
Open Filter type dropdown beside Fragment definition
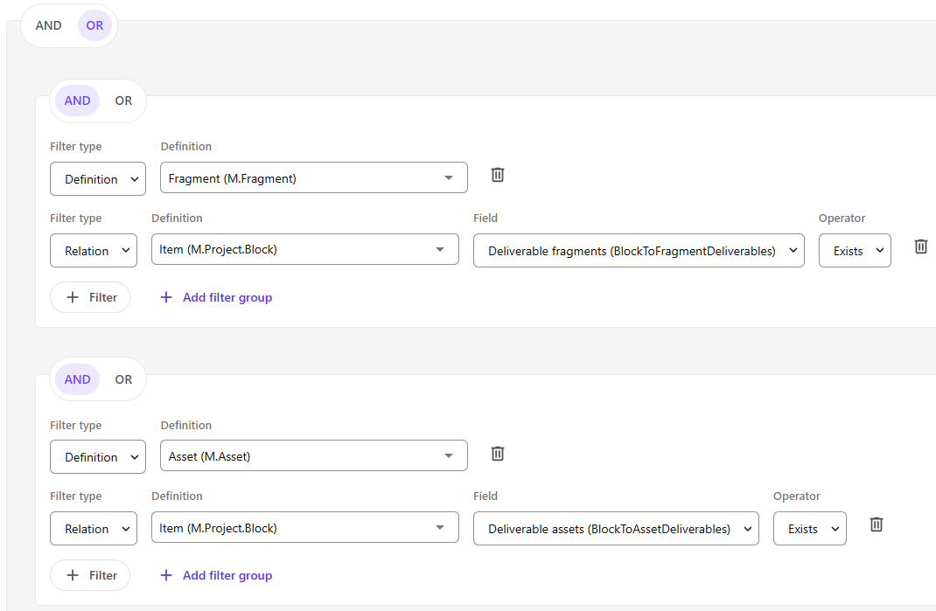pos(98,179)
